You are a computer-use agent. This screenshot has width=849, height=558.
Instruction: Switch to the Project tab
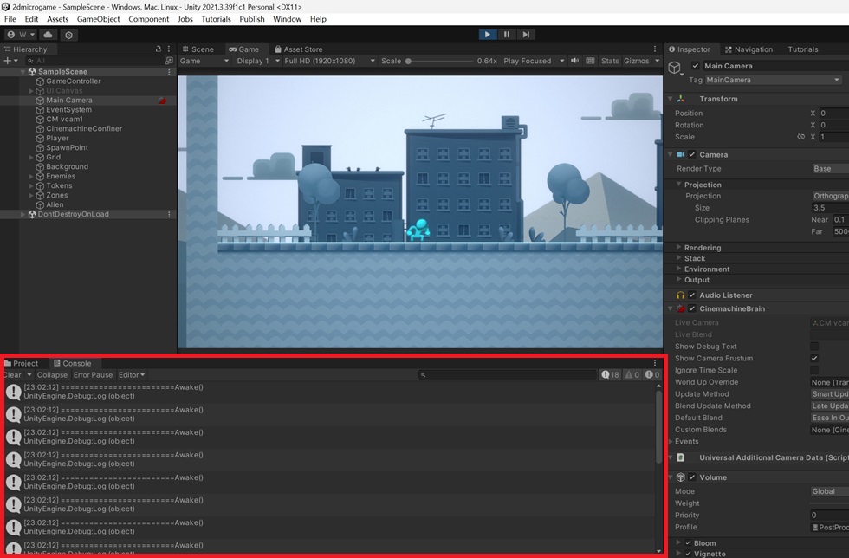22,363
